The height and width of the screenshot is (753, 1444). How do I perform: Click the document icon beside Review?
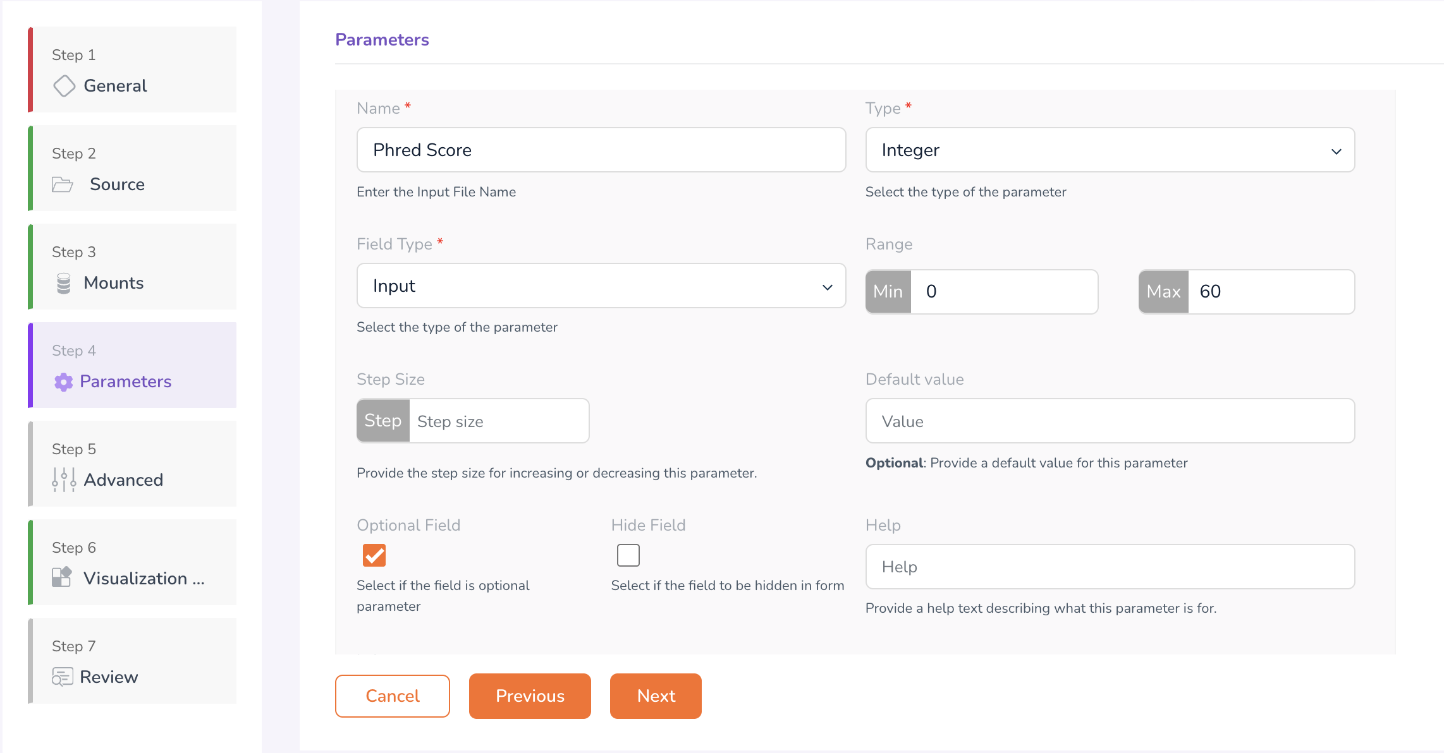pyautogui.click(x=62, y=677)
